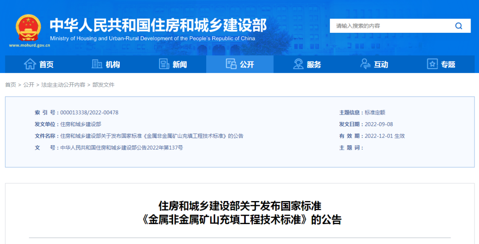Viewport: 479px width, 244px height.
Task: Navigate to 部发文件 breadcrumb link
Action: tap(103, 85)
